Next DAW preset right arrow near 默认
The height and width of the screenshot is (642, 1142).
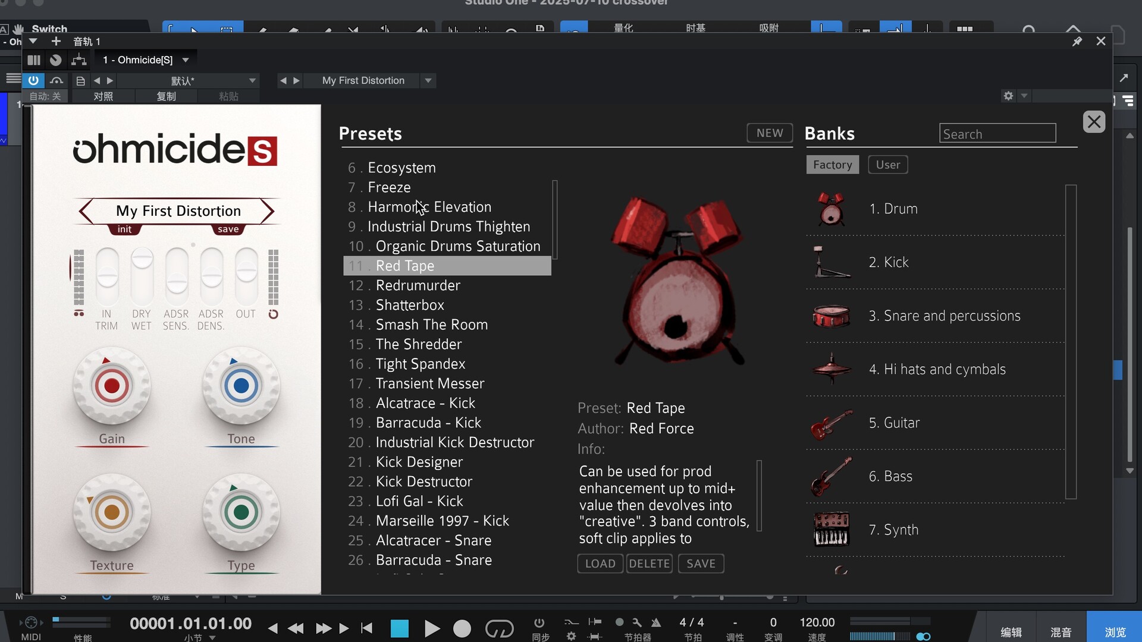110,81
